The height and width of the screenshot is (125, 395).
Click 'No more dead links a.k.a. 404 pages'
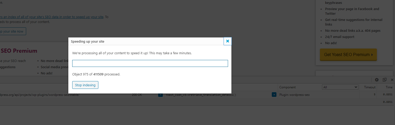click(353, 31)
